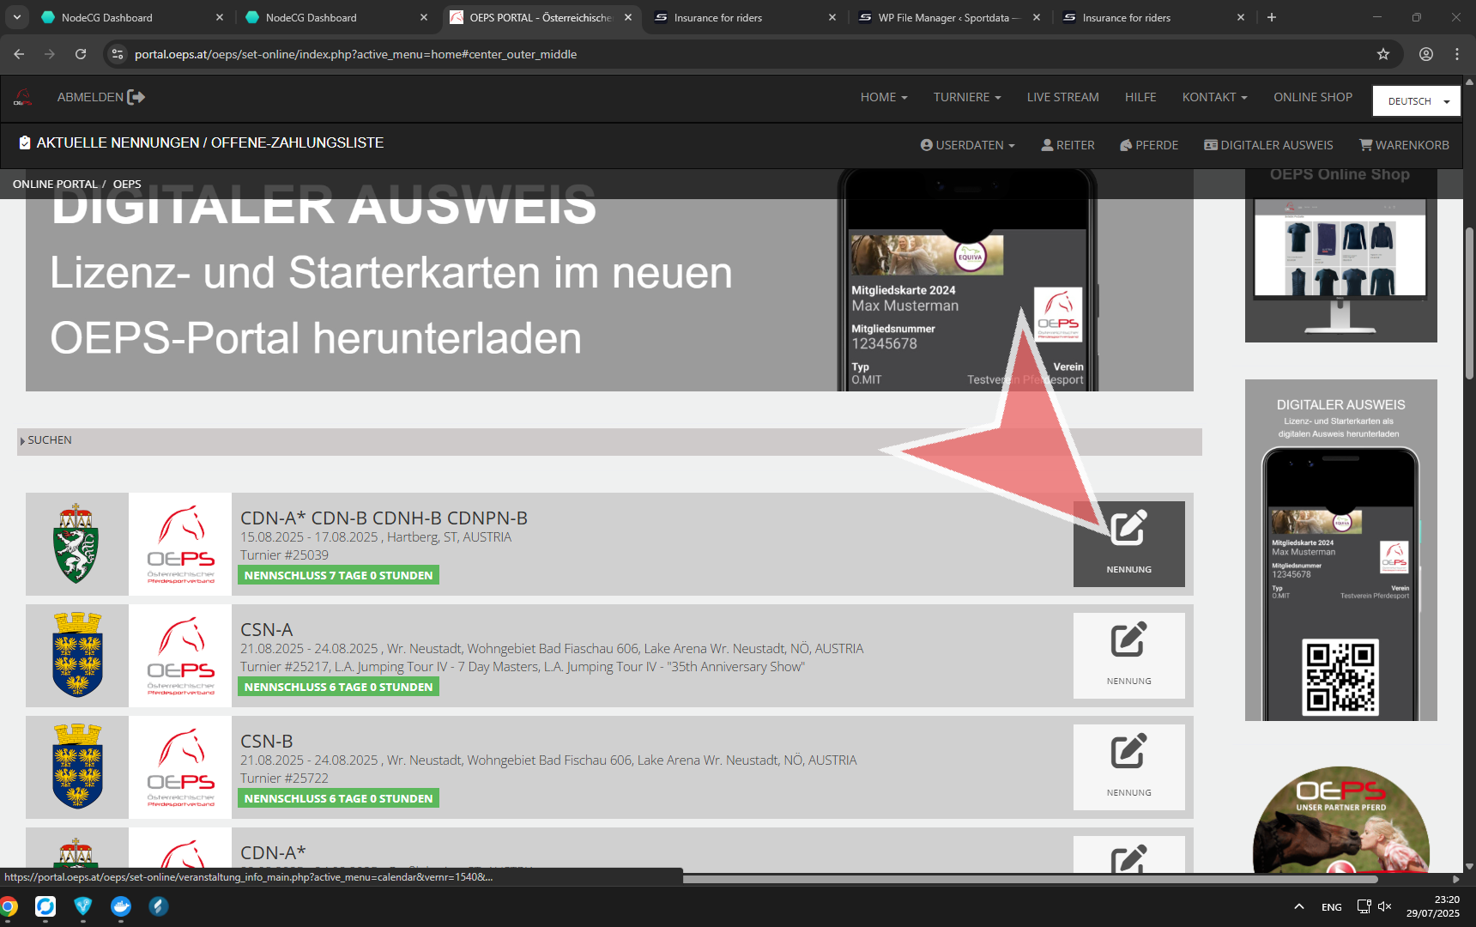Open the browser profile menu
Image resolution: width=1476 pixels, height=927 pixels.
[x=1426, y=54]
